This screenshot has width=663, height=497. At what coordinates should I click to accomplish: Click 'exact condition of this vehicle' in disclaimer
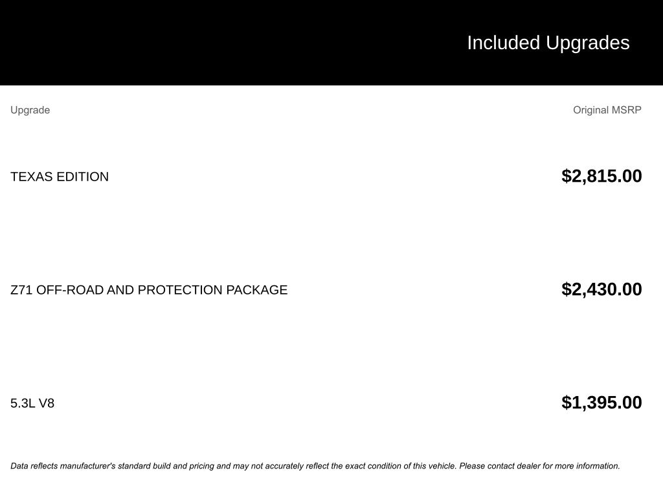click(x=401, y=466)
